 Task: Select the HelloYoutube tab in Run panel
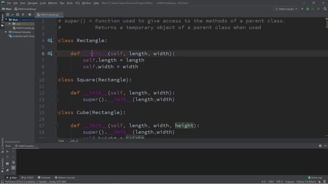25,146
